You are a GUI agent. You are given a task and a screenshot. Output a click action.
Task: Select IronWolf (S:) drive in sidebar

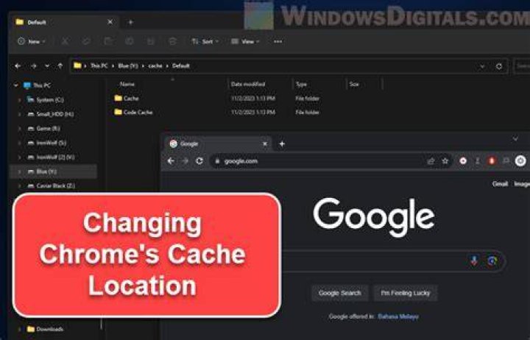(x=51, y=143)
